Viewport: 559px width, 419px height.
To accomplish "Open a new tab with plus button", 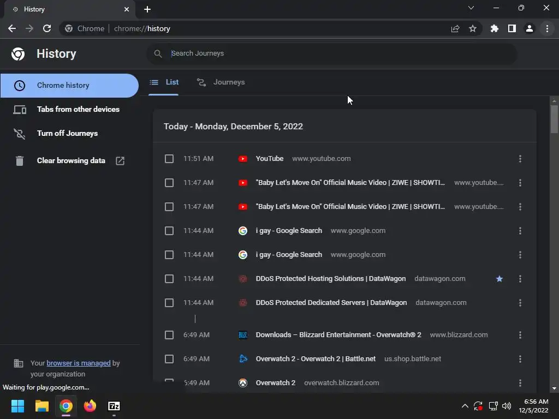I will 147,9.
